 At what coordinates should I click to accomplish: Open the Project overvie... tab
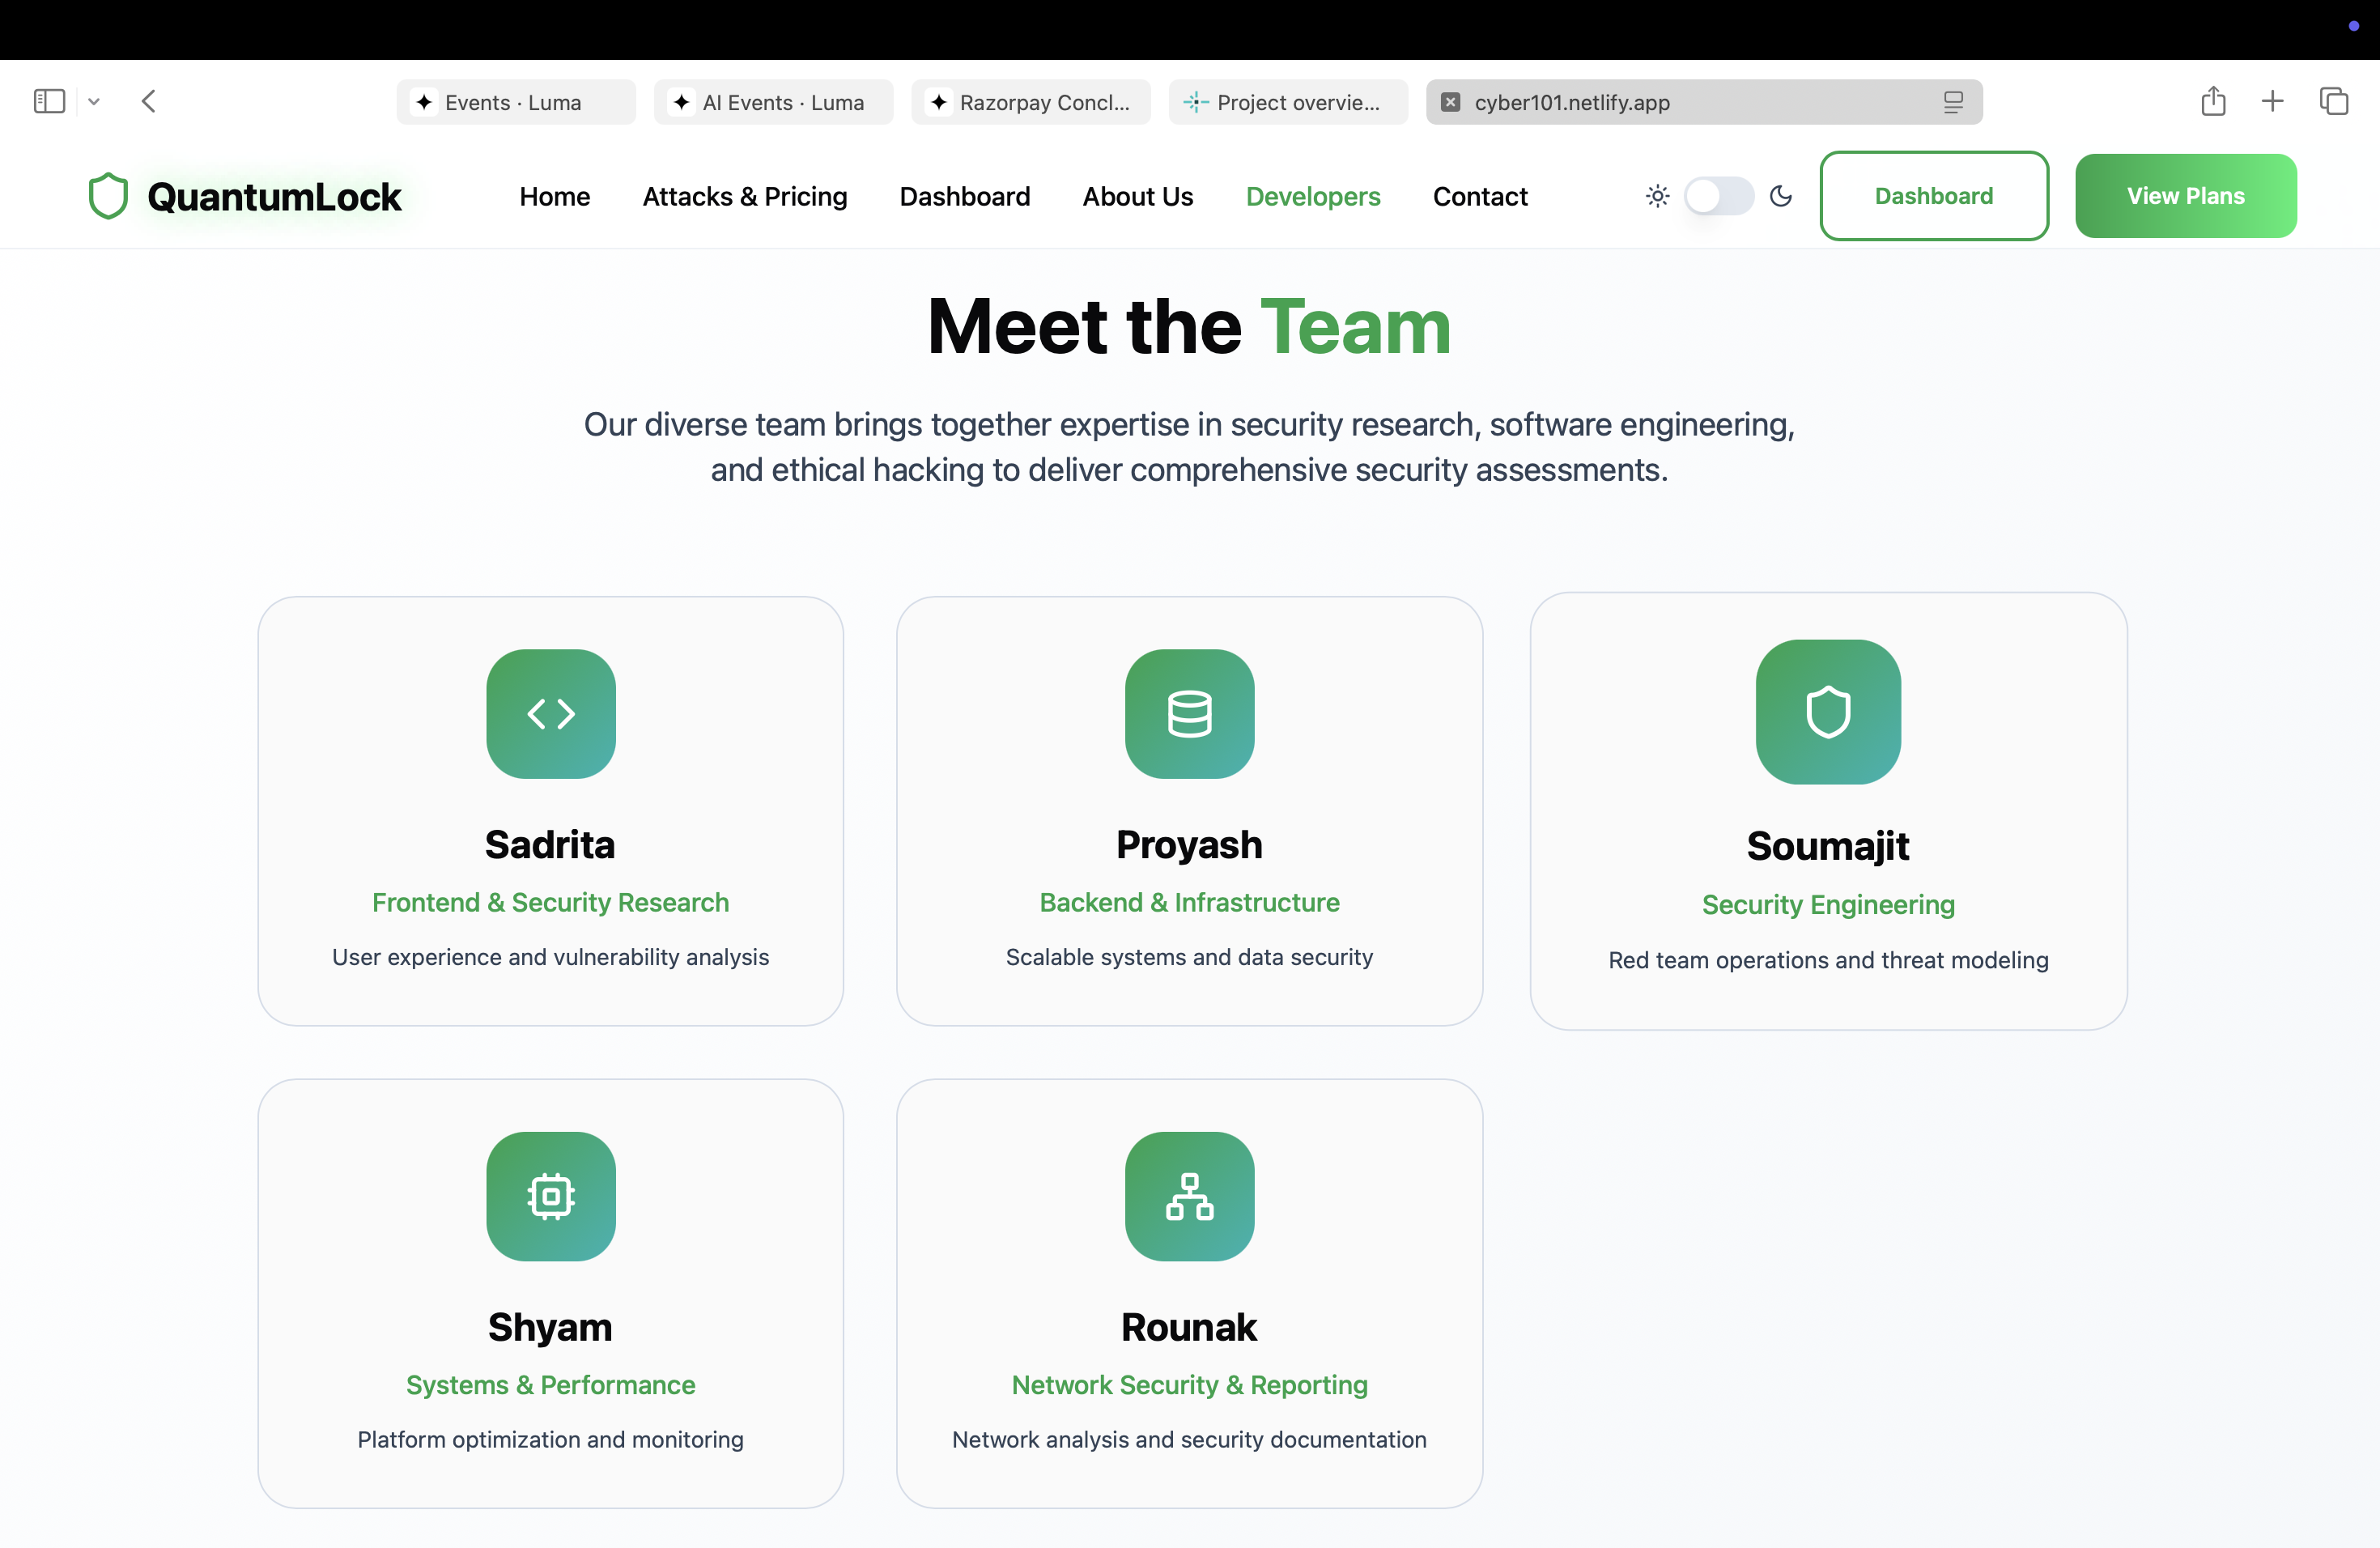pos(1288,102)
